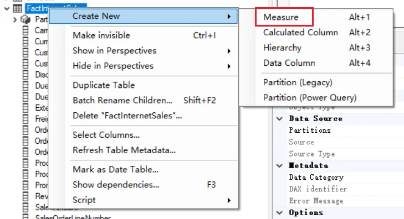Select the column icon beside Rev
This screenshot has height=219, width=404.
tap(25, 196)
